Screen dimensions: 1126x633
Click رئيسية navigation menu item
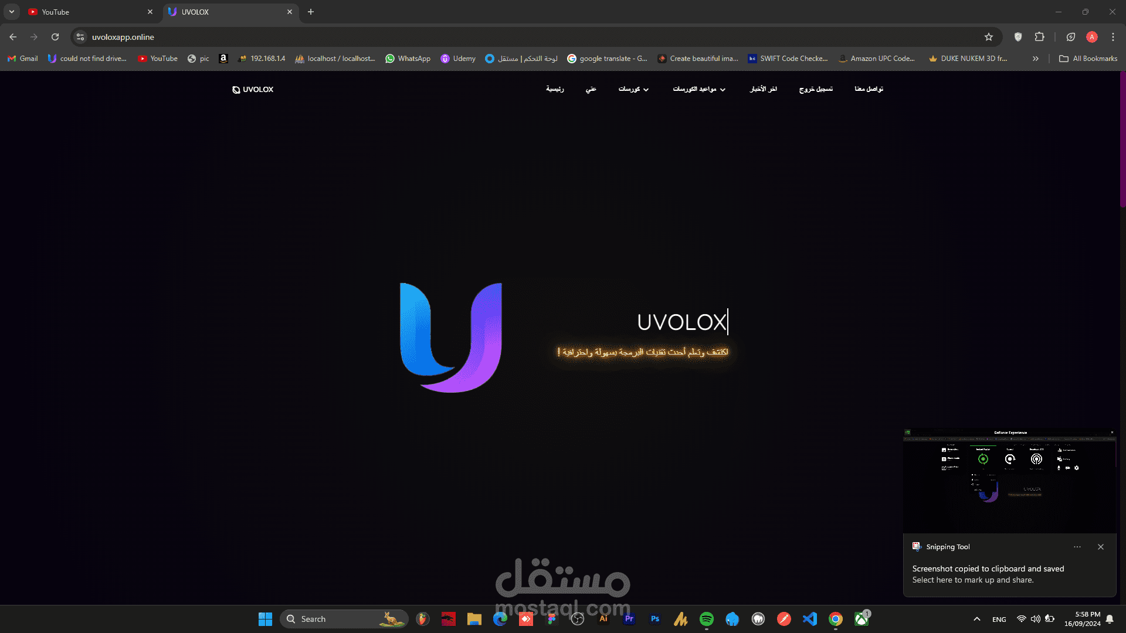coord(554,89)
